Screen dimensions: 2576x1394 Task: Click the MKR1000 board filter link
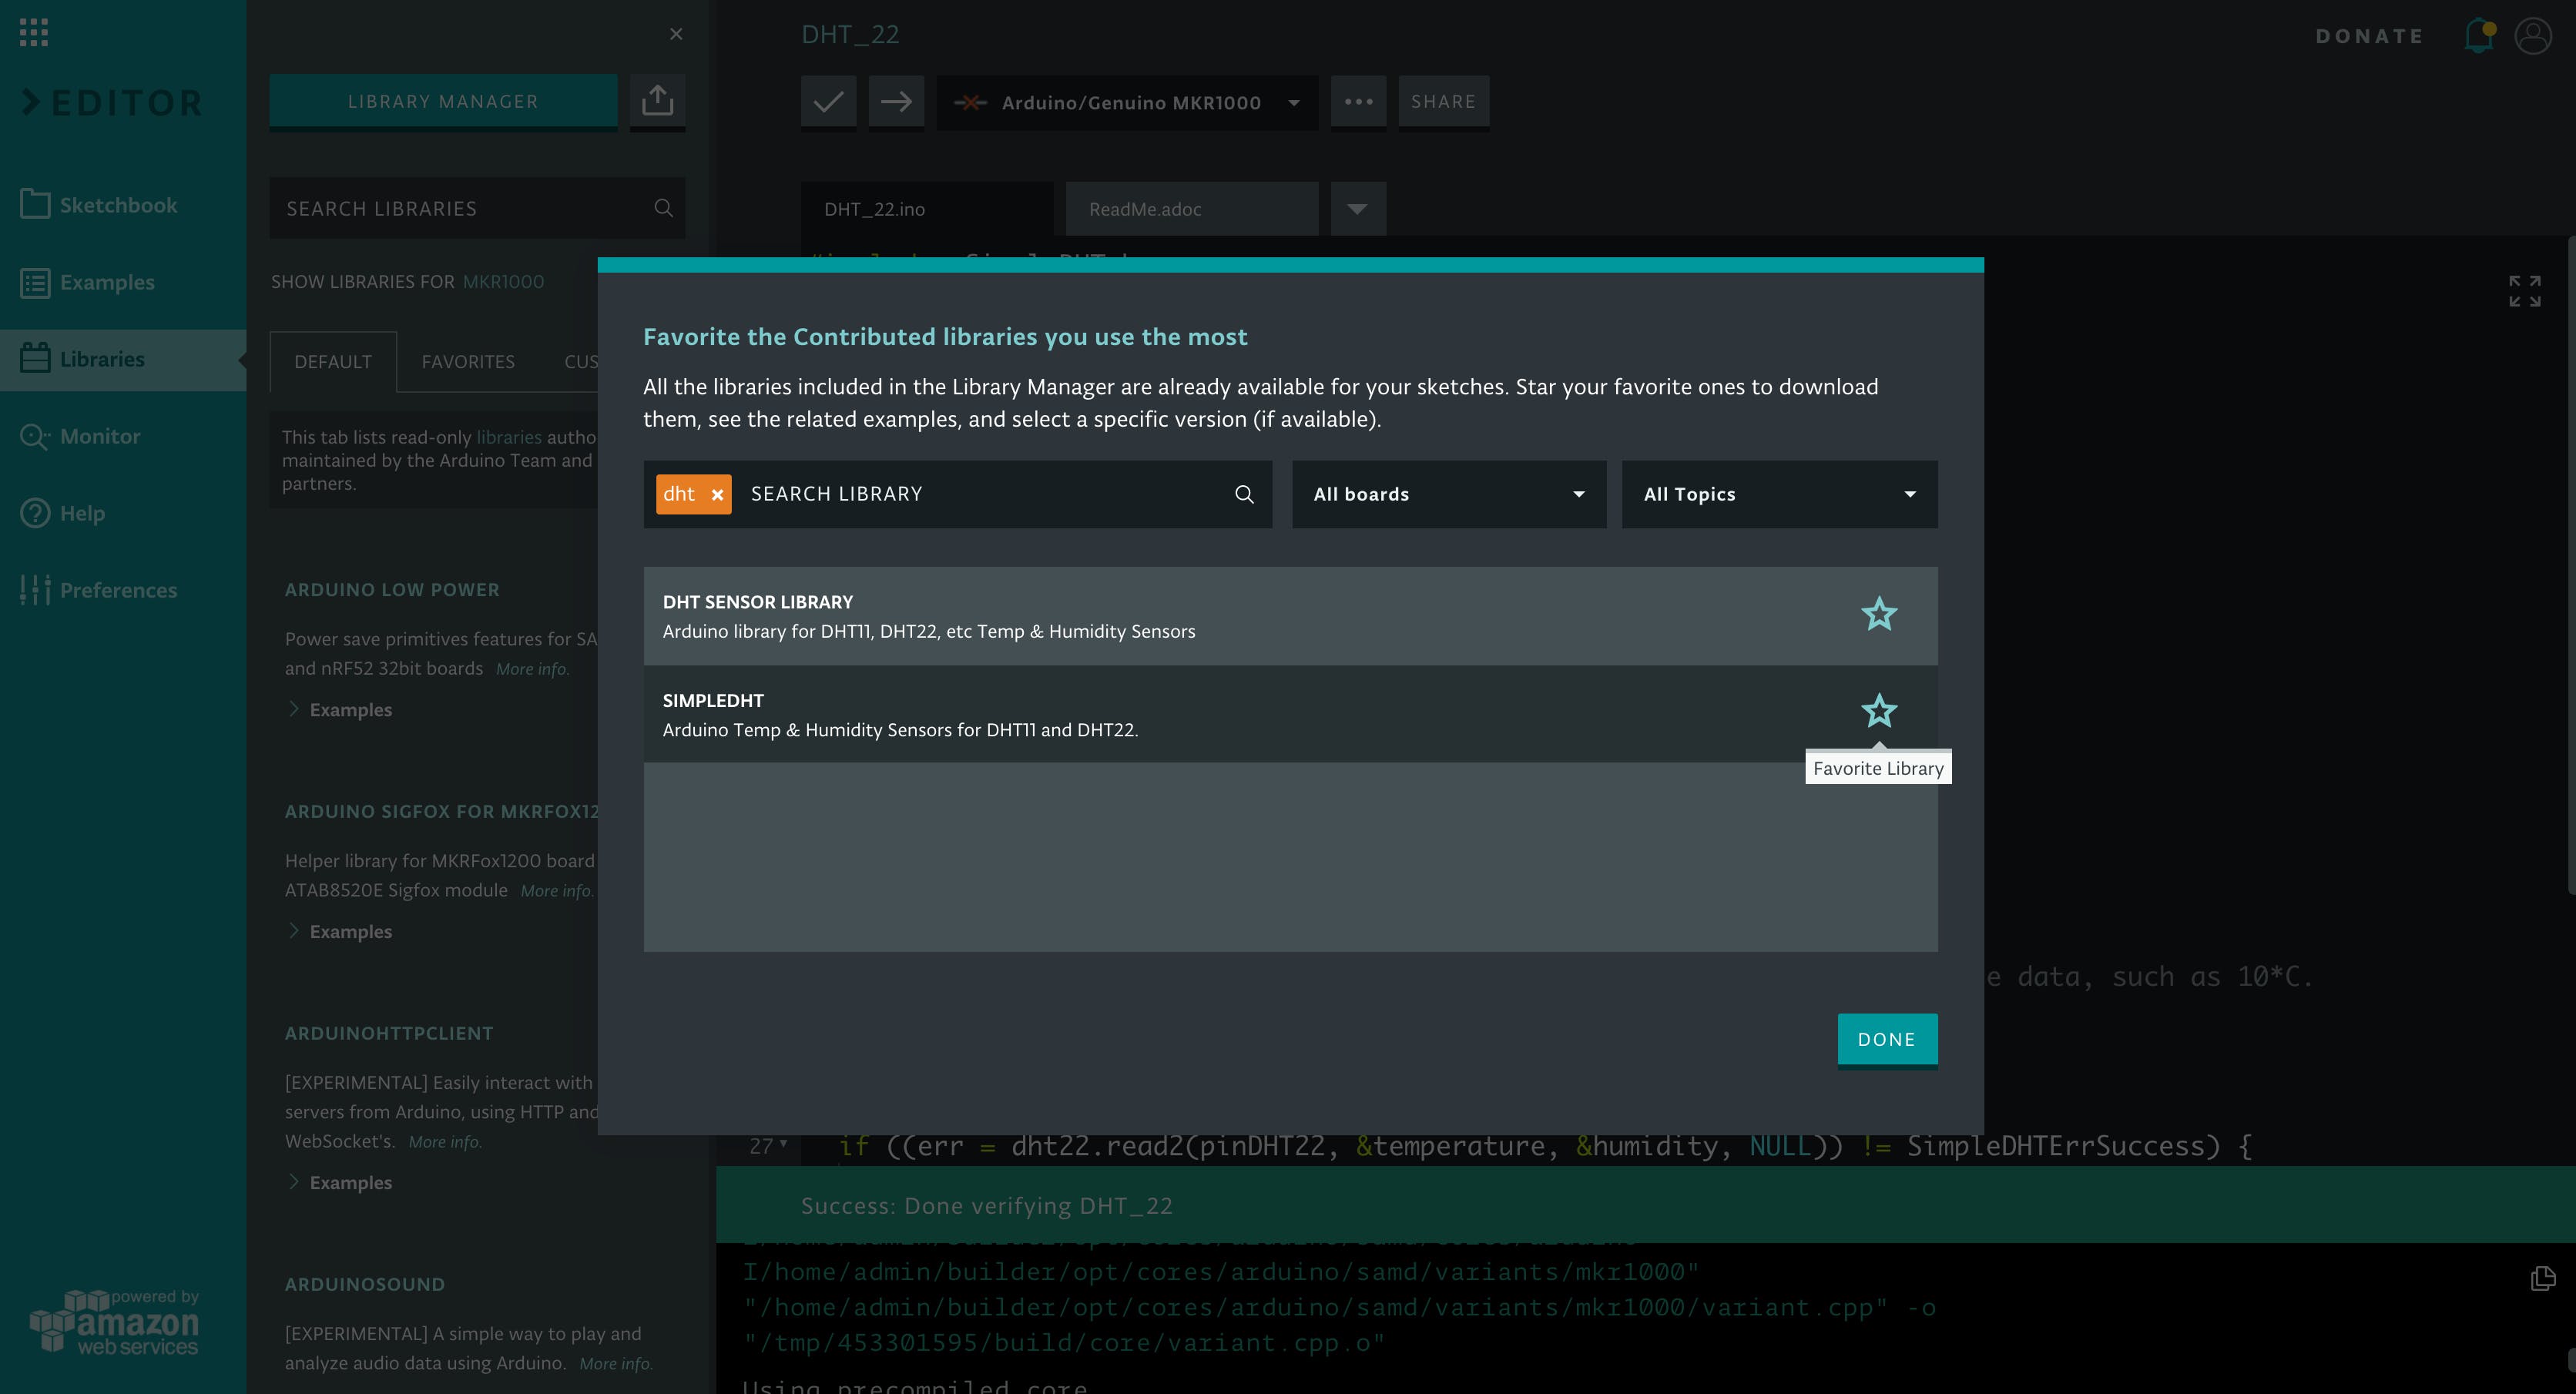tap(503, 282)
